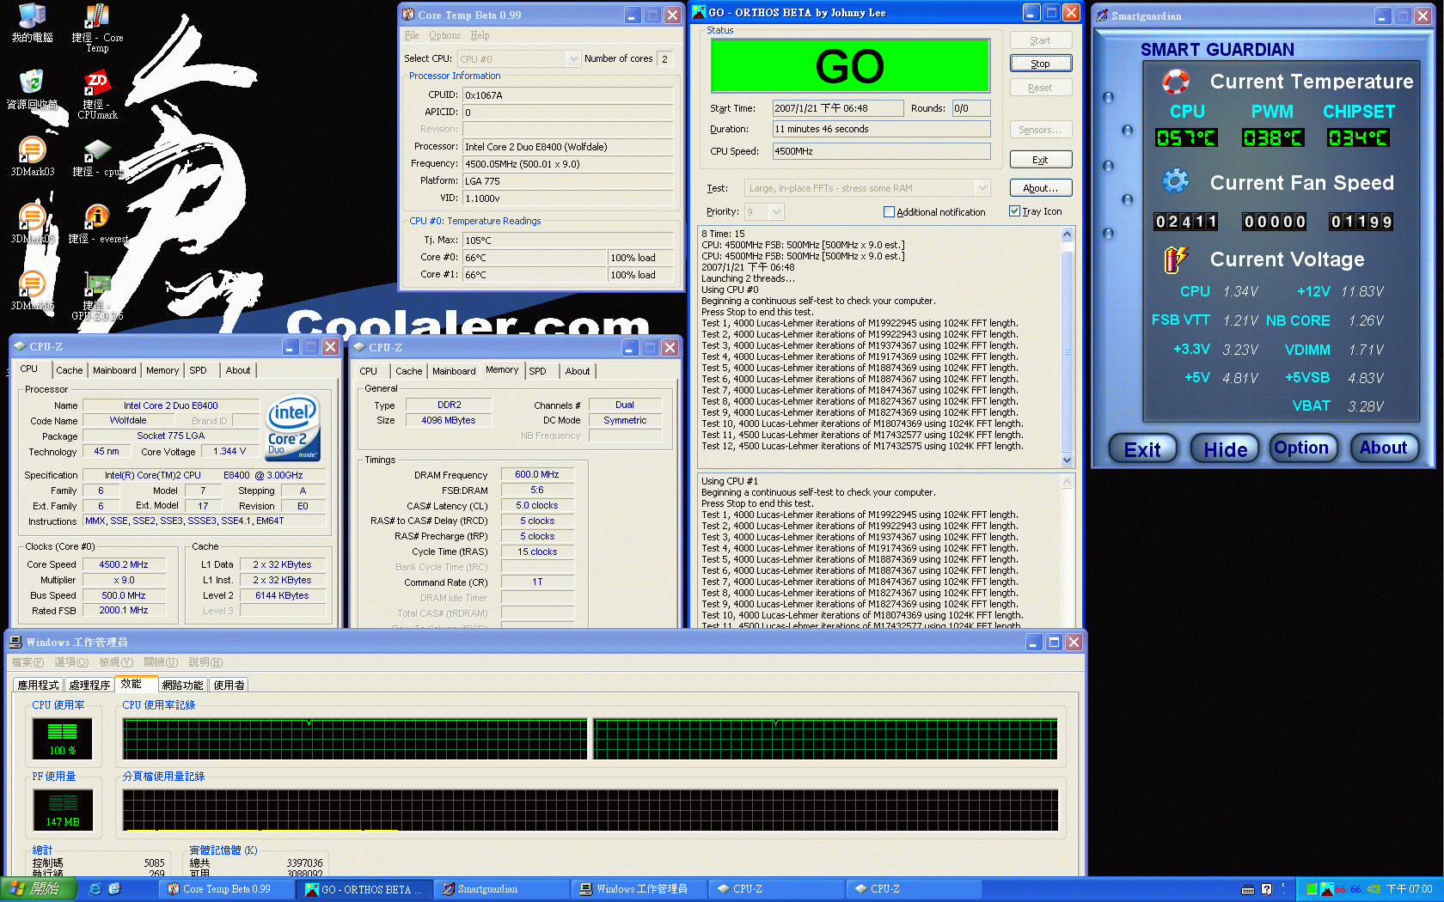
Task: Click the Internet Explorer quick launch icon
Action: [95, 889]
